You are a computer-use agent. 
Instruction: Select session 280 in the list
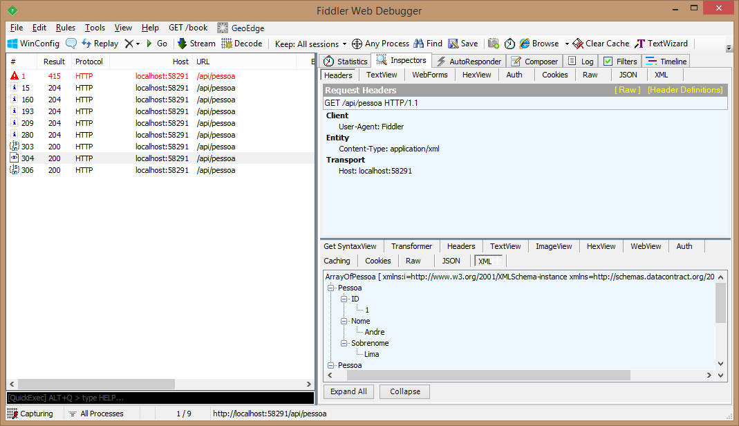pos(160,136)
